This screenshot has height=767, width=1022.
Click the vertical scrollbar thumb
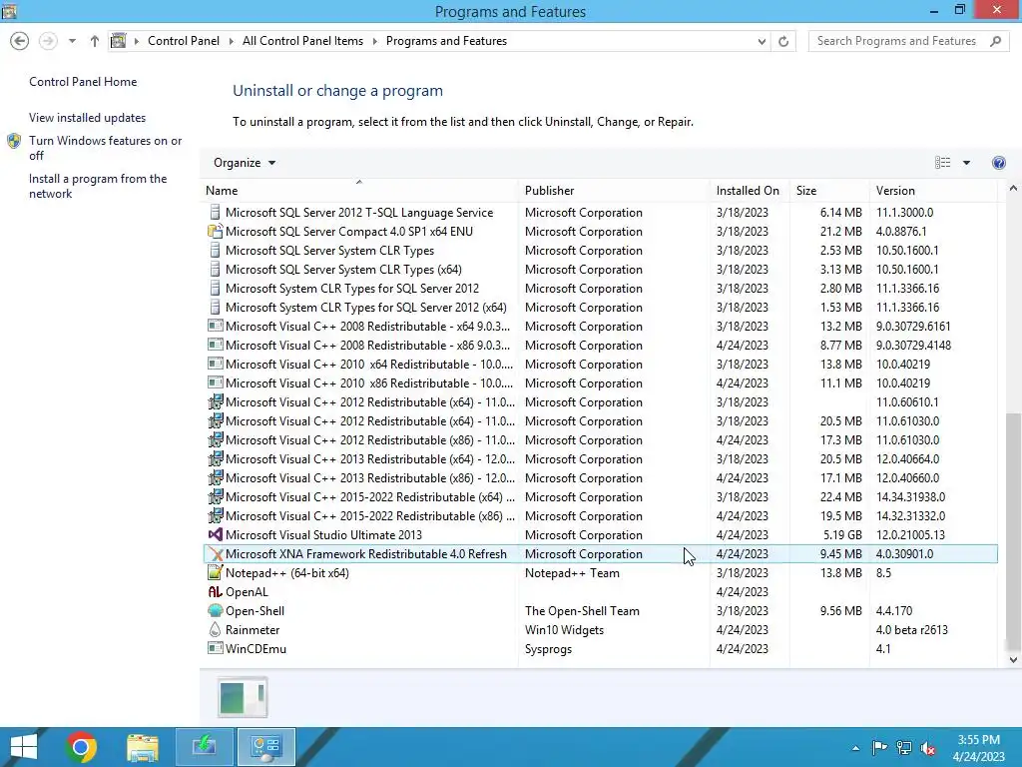coord(1013,529)
